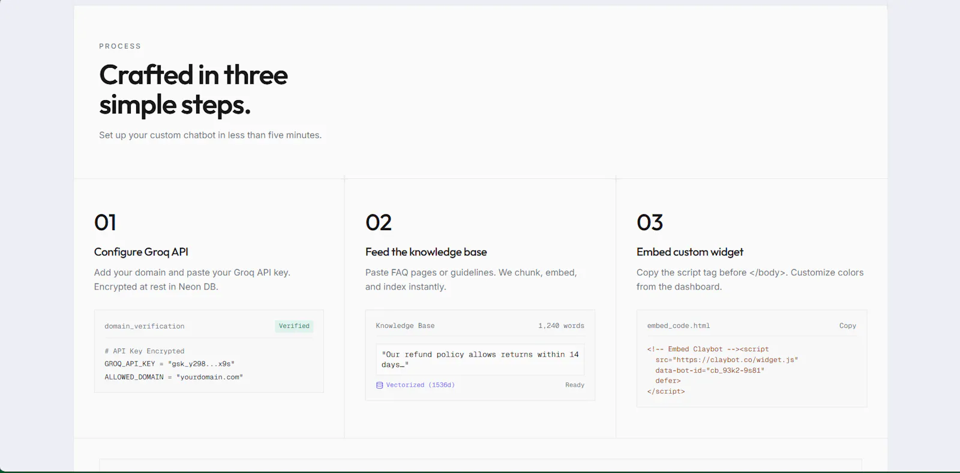Click the database icon beside Vectorized (1536d)
960x473 pixels.
click(379, 385)
